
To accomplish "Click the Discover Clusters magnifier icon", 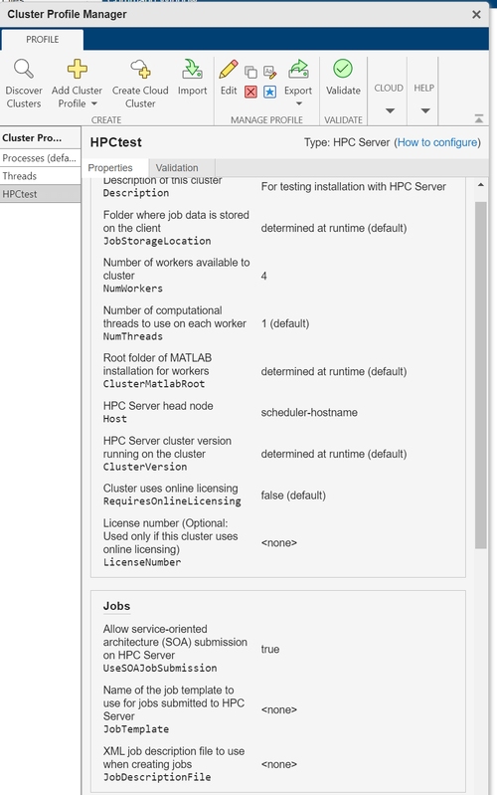I will coord(23,69).
